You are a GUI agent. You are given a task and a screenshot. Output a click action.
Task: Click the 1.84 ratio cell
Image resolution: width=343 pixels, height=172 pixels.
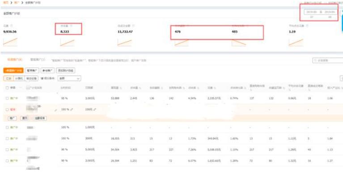[330, 138]
